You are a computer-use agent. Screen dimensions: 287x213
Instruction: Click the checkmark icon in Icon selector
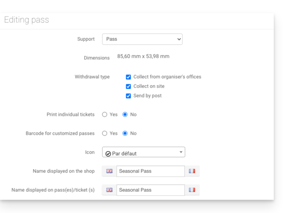[108, 154]
